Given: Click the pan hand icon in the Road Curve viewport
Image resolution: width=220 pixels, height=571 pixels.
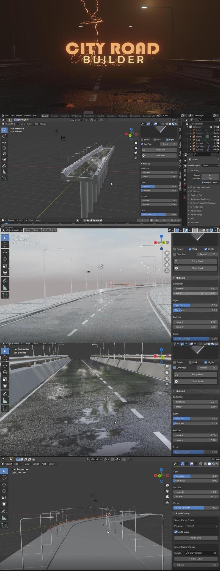Looking at the screenshot, I should coord(167,491).
